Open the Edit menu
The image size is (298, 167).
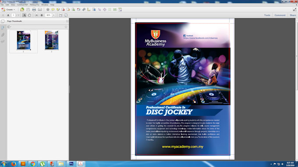pyautogui.click(x=7, y=5)
